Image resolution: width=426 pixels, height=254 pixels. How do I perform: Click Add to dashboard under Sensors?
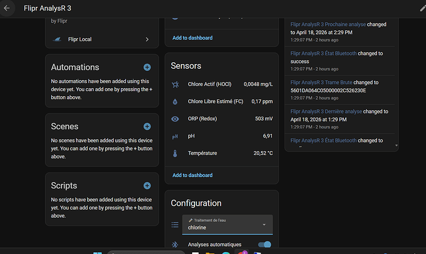point(193,175)
